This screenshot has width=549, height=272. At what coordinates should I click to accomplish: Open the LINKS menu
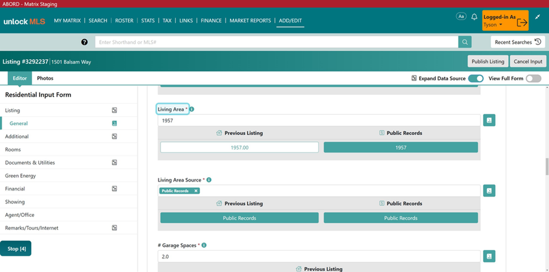click(186, 21)
